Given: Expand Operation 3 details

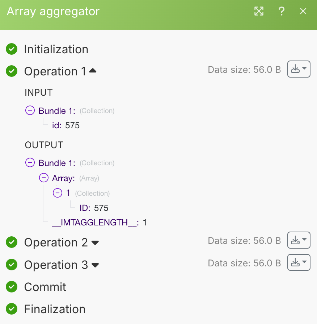Looking at the screenshot, I should (95, 265).
